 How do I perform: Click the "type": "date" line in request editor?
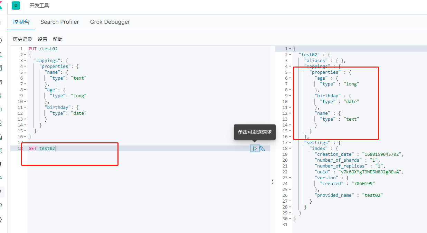click(x=68, y=113)
